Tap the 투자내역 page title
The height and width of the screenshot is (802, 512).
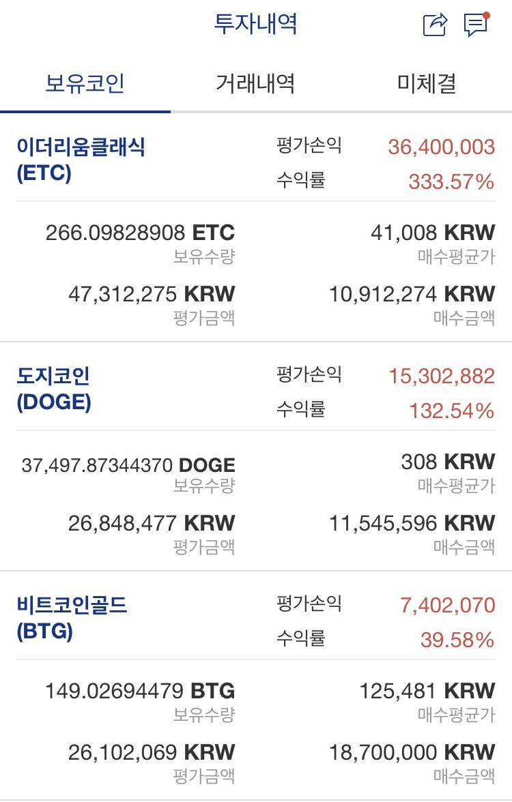(255, 25)
